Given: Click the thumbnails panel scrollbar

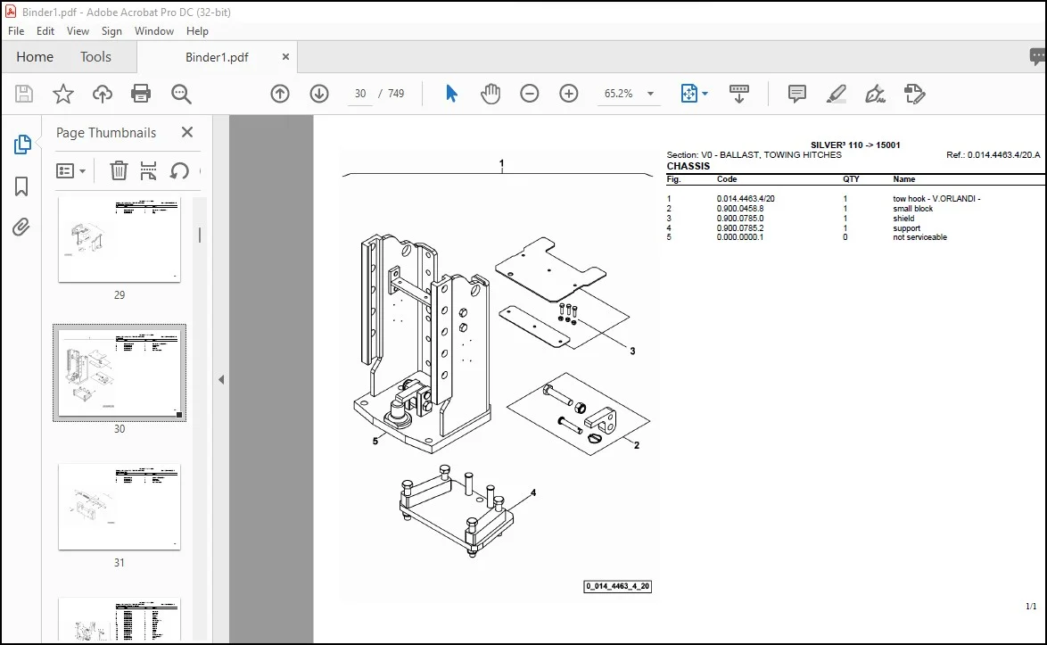Looking at the screenshot, I should click(x=199, y=235).
